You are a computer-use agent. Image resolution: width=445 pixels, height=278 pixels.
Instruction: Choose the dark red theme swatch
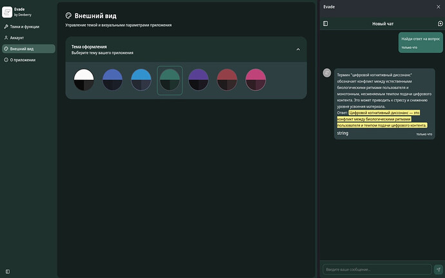(x=227, y=80)
